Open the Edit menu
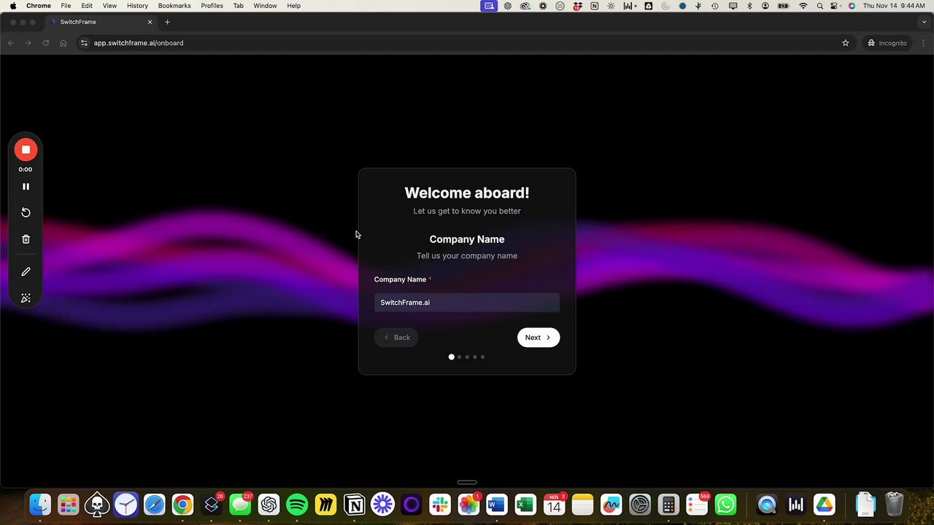Viewport: 934px width, 525px height. click(x=87, y=6)
